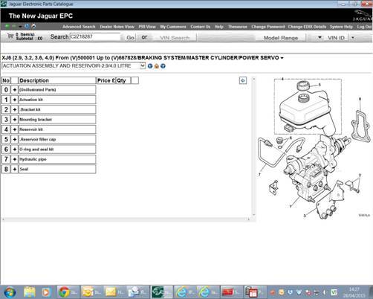
Task: Click the part number search field
Action: pos(95,36)
